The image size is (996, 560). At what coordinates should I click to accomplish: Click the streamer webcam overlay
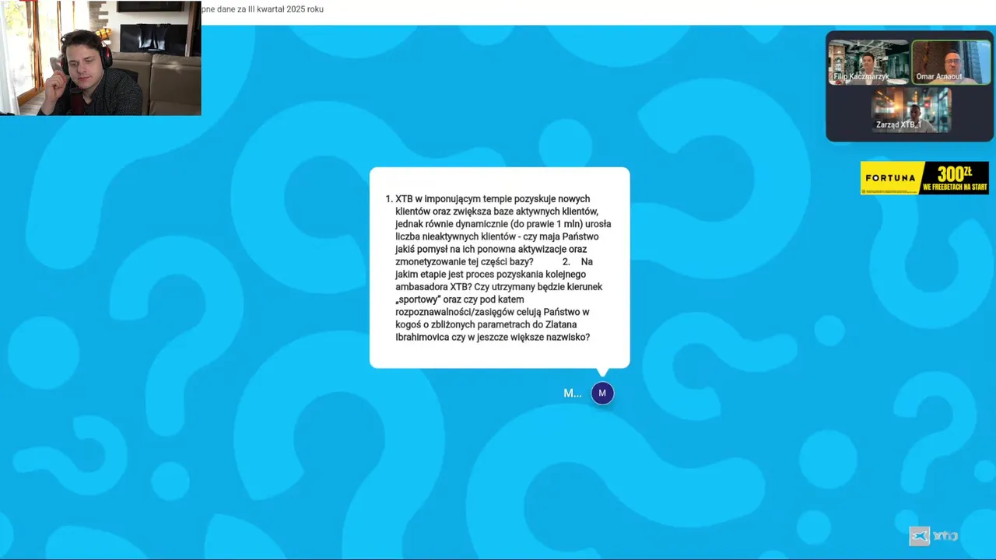pos(100,58)
